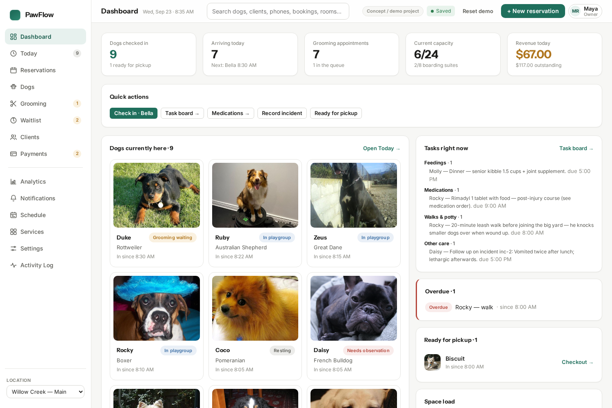
Task: Open Today link in dogs panel
Action: pyautogui.click(x=381, y=149)
